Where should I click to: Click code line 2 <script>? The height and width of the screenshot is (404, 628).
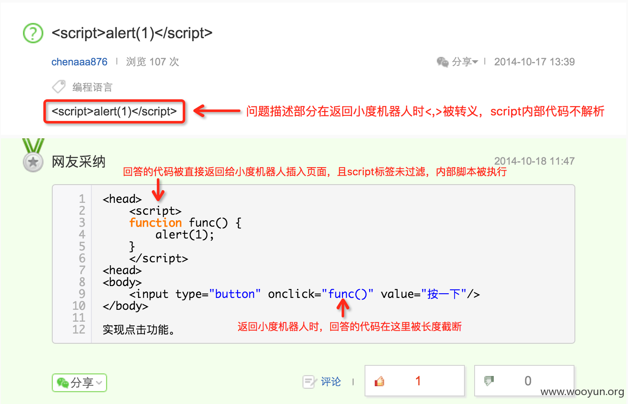point(155,211)
